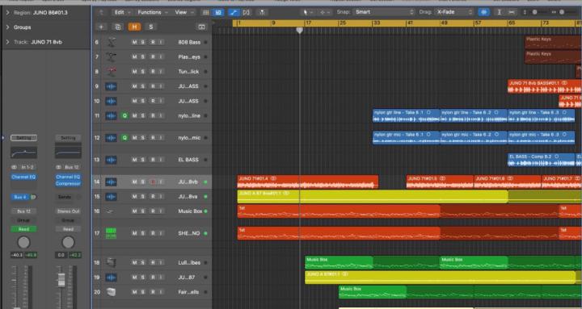Screen dimensions: 582x309
Task: Open the Functions menu in tracks area
Action: [x=152, y=12]
